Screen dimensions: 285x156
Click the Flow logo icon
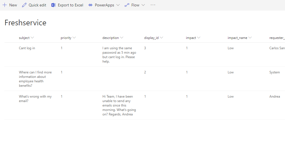127,5
